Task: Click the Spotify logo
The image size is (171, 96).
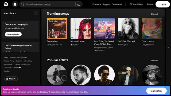Action: click(x=6, y=4)
